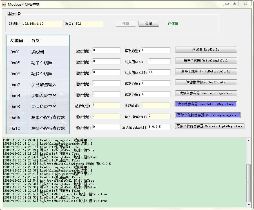Focus ReadInputs 起始地址 input field

(106, 83)
